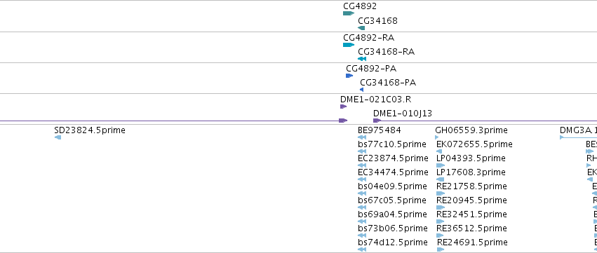This screenshot has width=597, height=253.
Task: Select the SD23824.5prime EST arrow
Action: (58, 137)
